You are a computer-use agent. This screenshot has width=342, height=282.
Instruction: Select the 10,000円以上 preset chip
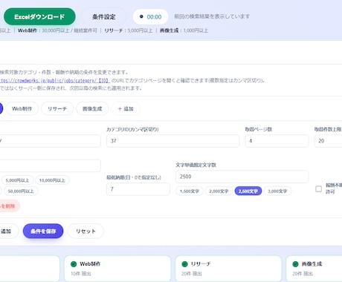(52, 180)
